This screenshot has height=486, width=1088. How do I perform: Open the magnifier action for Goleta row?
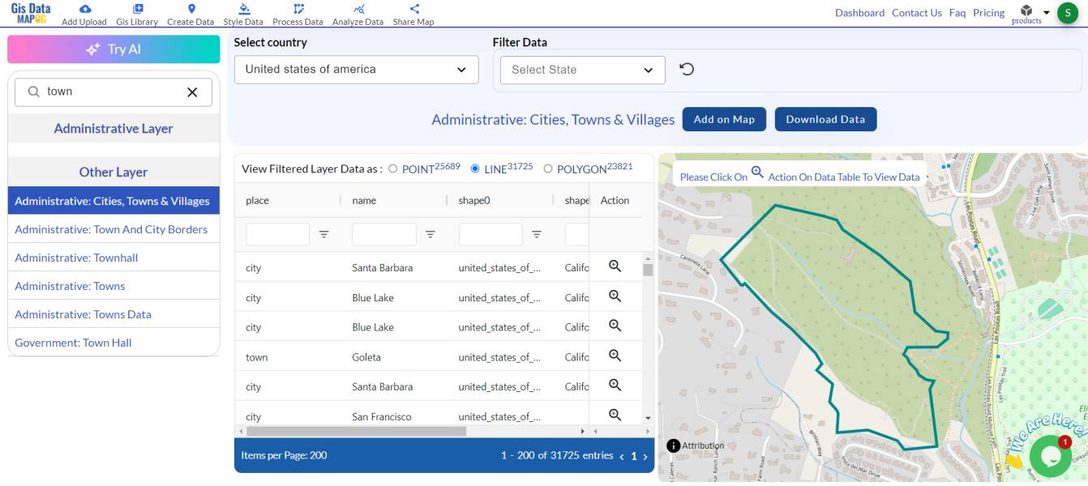pos(615,356)
